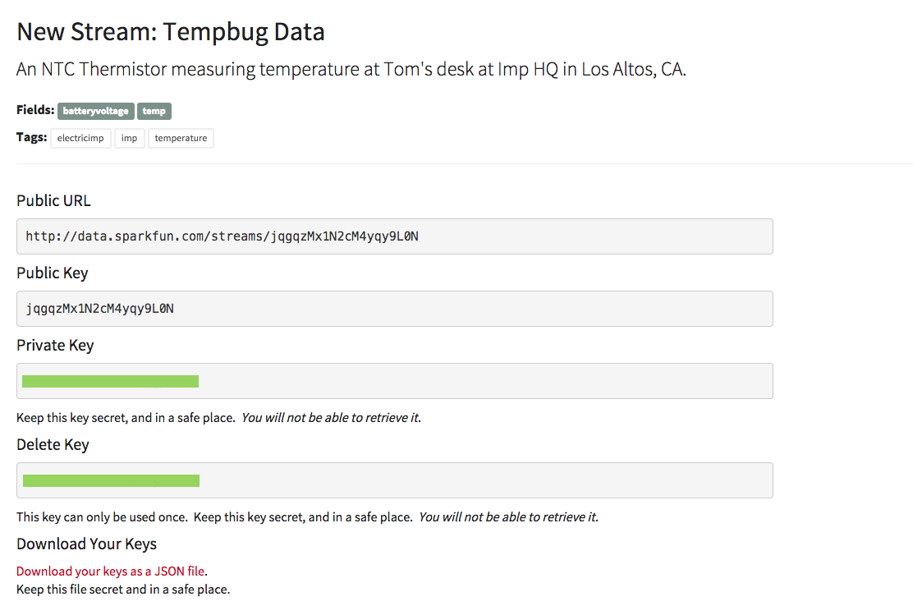Click the Private Key input box
This screenshot has width=913, height=615.
484,381
